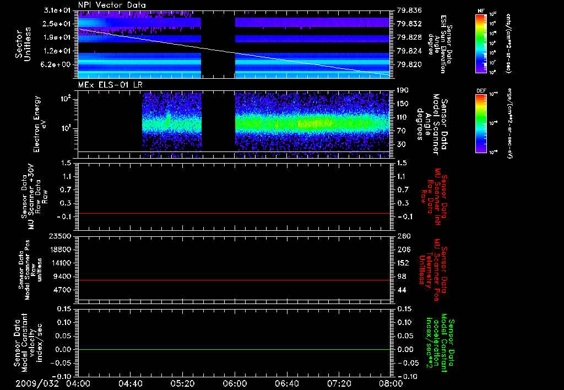The height and width of the screenshot is (390, 564).
Task: Click the 06:00 time tick label
Action: pos(235,383)
